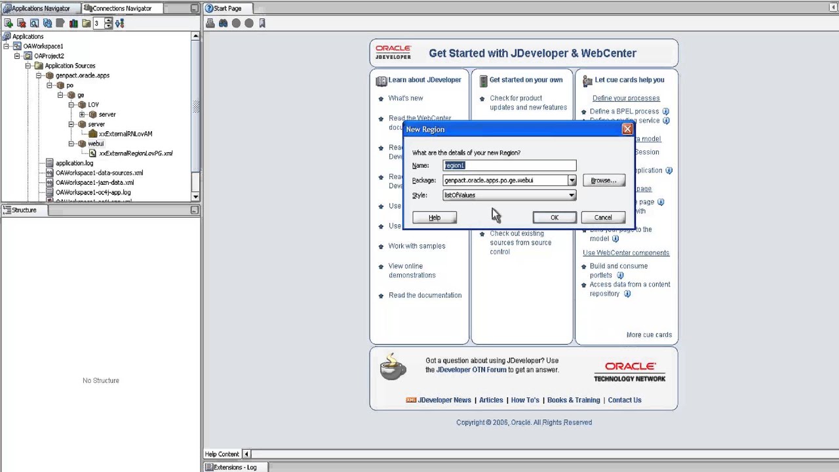
Task: Select xxExternalRegionLovPG.xml in the tree
Action: (x=136, y=153)
